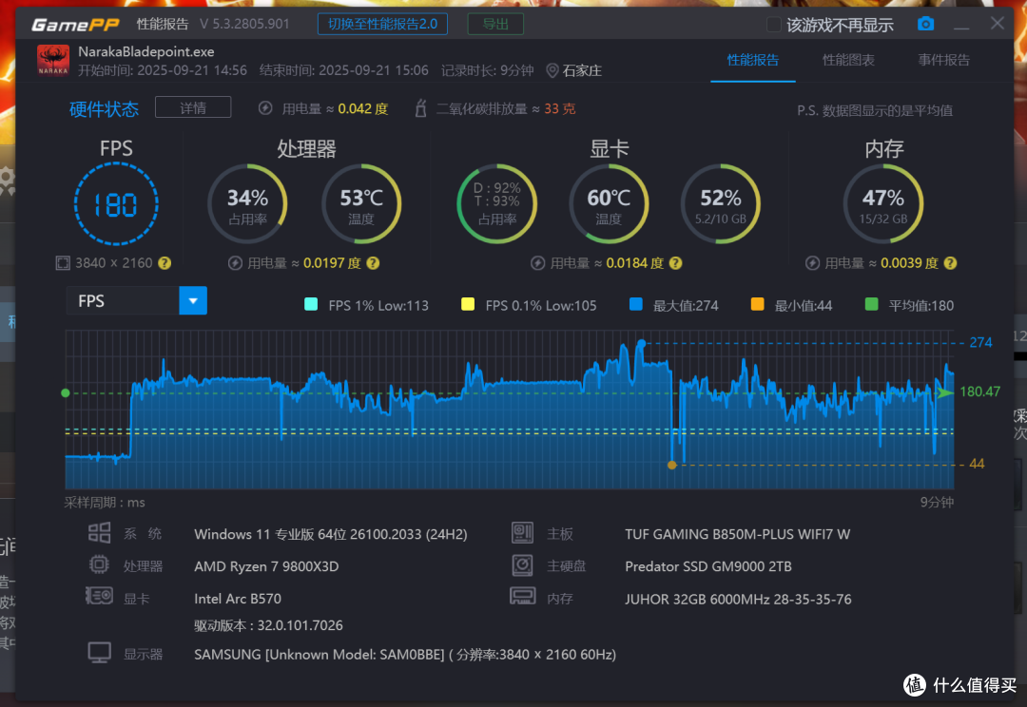The width and height of the screenshot is (1027, 707).
Task: Click help icon beside GPU power 0.0184 度
Action: (675, 263)
